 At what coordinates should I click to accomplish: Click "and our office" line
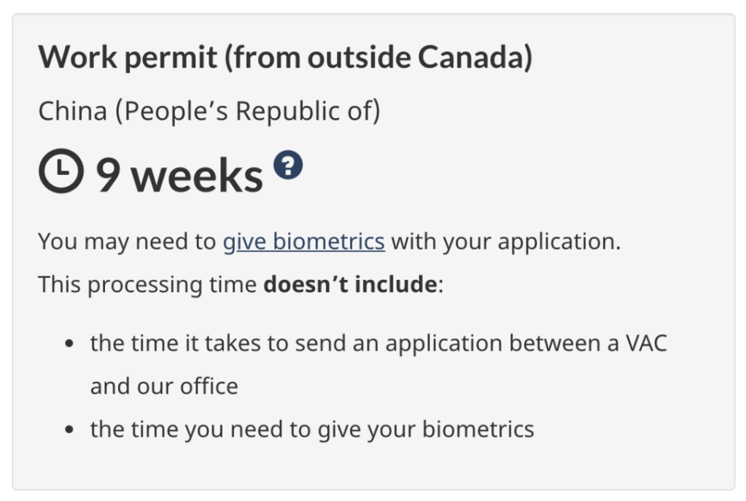164,386
